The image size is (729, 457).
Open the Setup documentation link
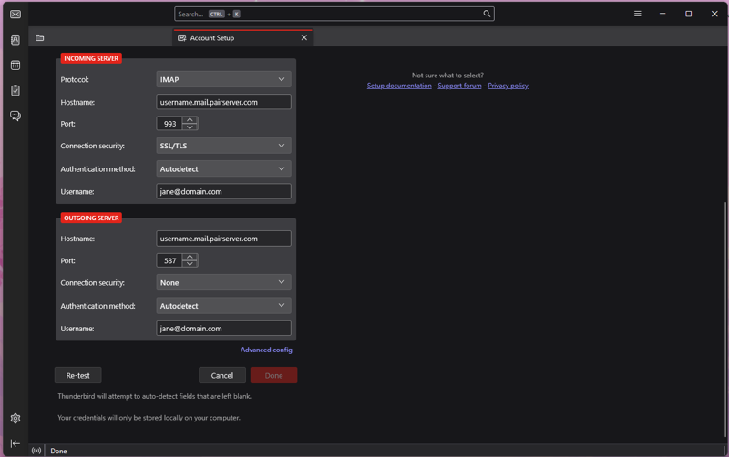click(399, 86)
